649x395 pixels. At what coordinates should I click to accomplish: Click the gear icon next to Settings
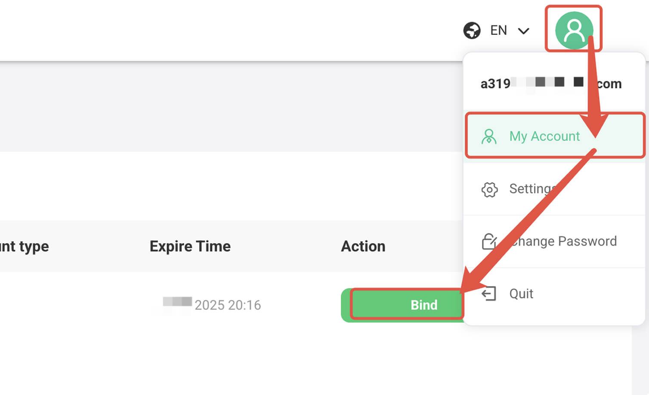click(x=489, y=189)
